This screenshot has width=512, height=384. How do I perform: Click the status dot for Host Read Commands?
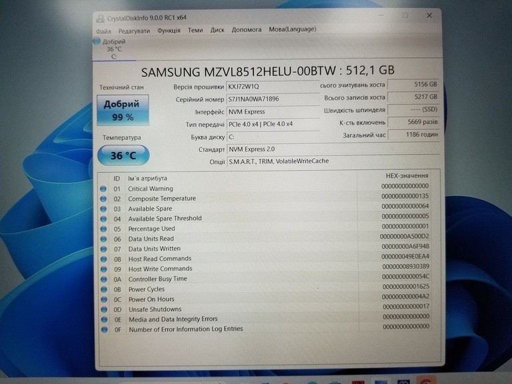tap(103, 259)
